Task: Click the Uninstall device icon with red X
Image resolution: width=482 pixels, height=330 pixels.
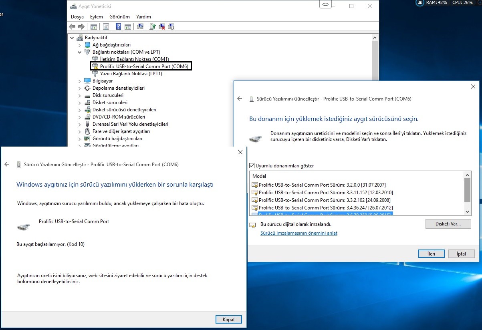Action: pyautogui.click(x=162, y=27)
